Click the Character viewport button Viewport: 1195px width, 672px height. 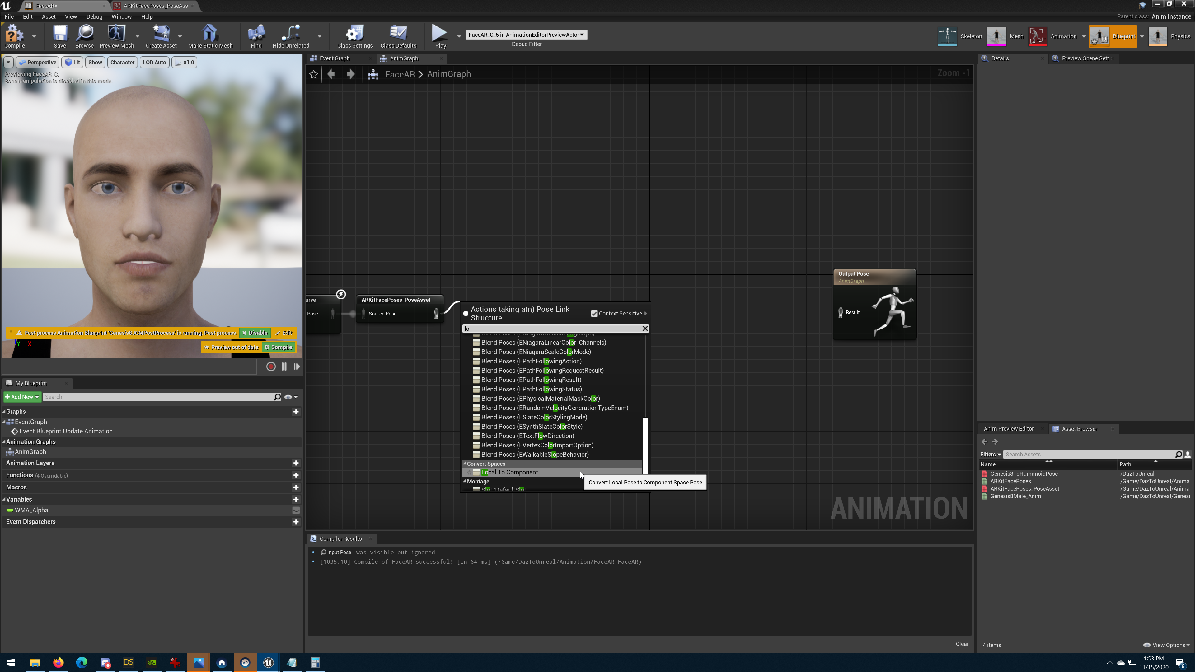tap(122, 63)
